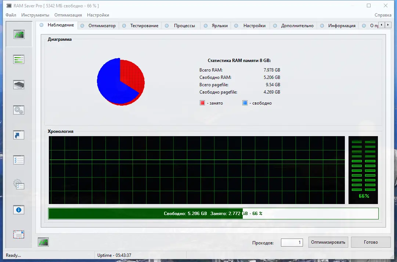Open the Optimizer via the bar-chart sidebar icon
This screenshot has height=262, width=397.
point(19,59)
